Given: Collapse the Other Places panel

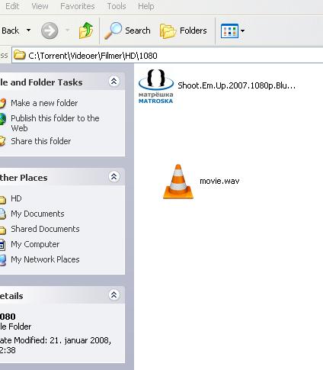Looking at the screenshot, I should pyautogui.click(x=114, y=176).
